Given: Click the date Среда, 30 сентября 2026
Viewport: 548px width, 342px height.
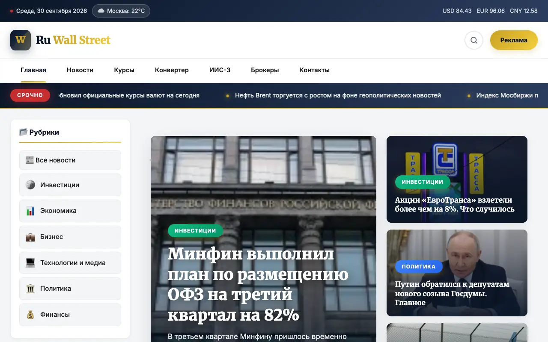Looking at the screenshot, I should coord(52,11).
